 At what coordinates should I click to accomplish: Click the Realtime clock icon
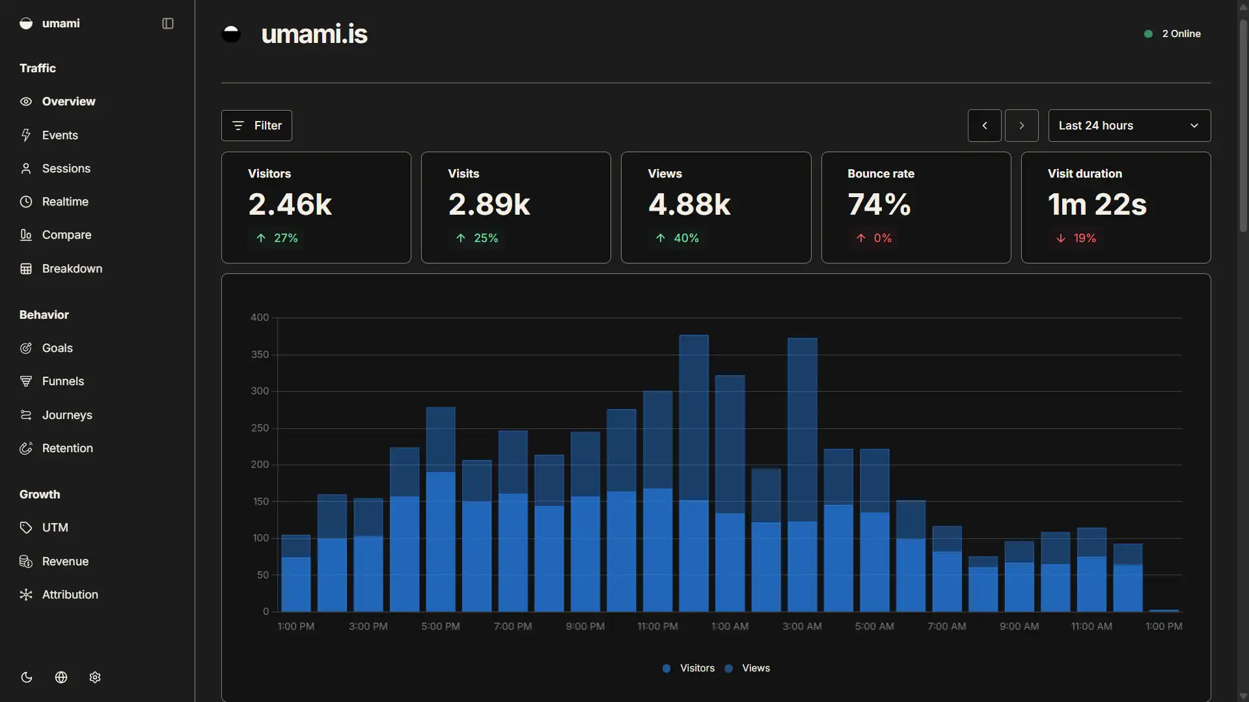(x=26, y=202)
